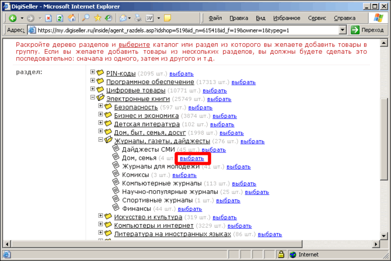Open the Search magnifier icon
This screenshot has width=391, height=261.
tap(86, 18)
